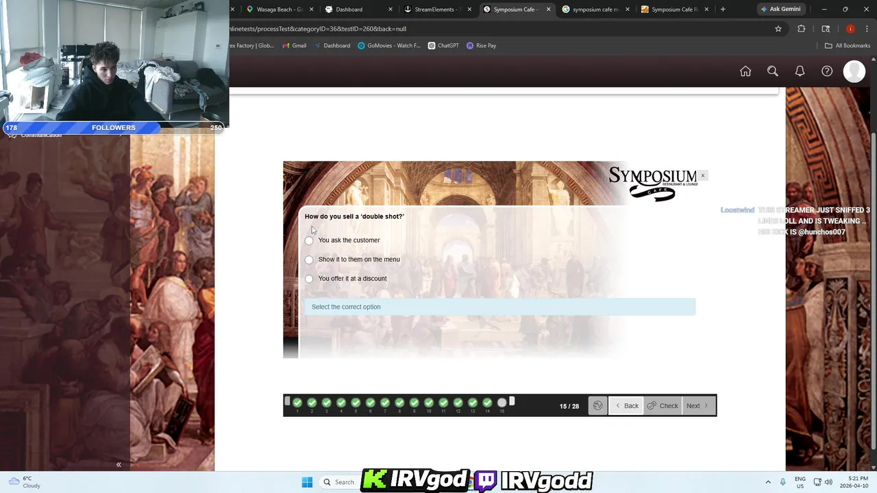Open the Windows Start menu
Image resolution: width=877 pixels, height=493 pixels.
point(307,482)
